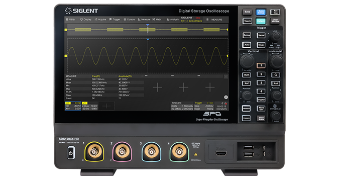Open the on-screen Trigger menu
Viewport: 339px width, 191px height.
pos(115,20)
